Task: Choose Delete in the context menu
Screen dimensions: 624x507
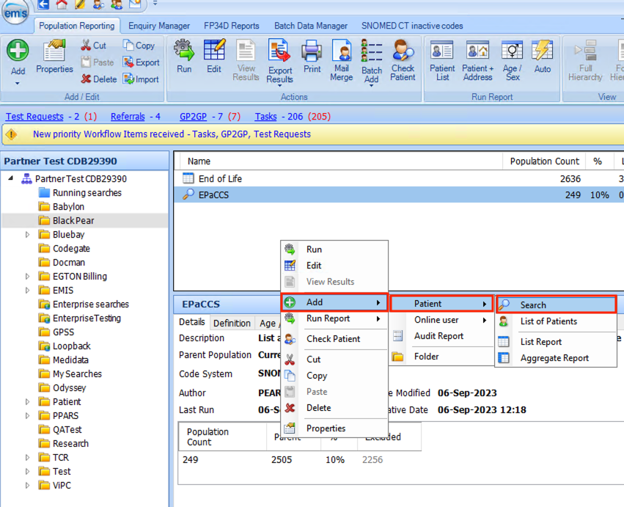Action: [x=334, y=408]
